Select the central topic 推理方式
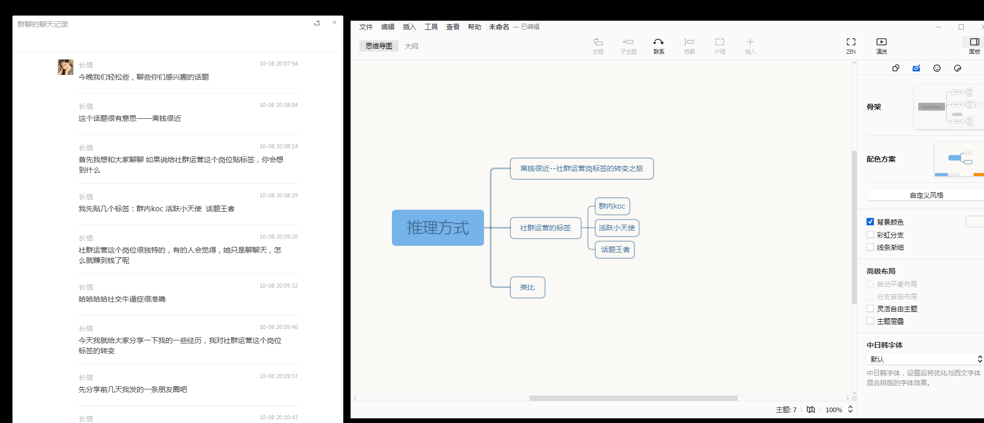The image size is (984, 423). tap(438, 228)
